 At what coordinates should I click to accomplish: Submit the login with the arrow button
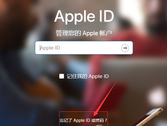pyautogui.click(x=125, y=48)
